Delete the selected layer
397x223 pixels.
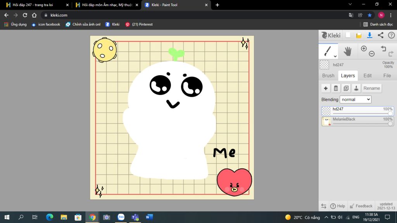tap(336, 88)
